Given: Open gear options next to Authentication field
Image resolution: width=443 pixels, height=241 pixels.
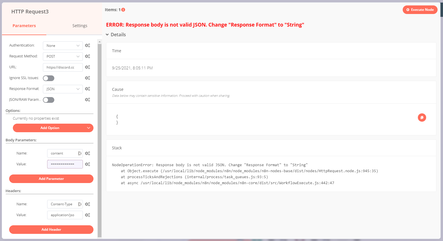Looking at the screenshot, I should [x=87, y=45].
